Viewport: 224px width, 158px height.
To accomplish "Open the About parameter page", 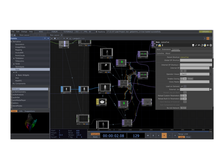I will [168, 53].
